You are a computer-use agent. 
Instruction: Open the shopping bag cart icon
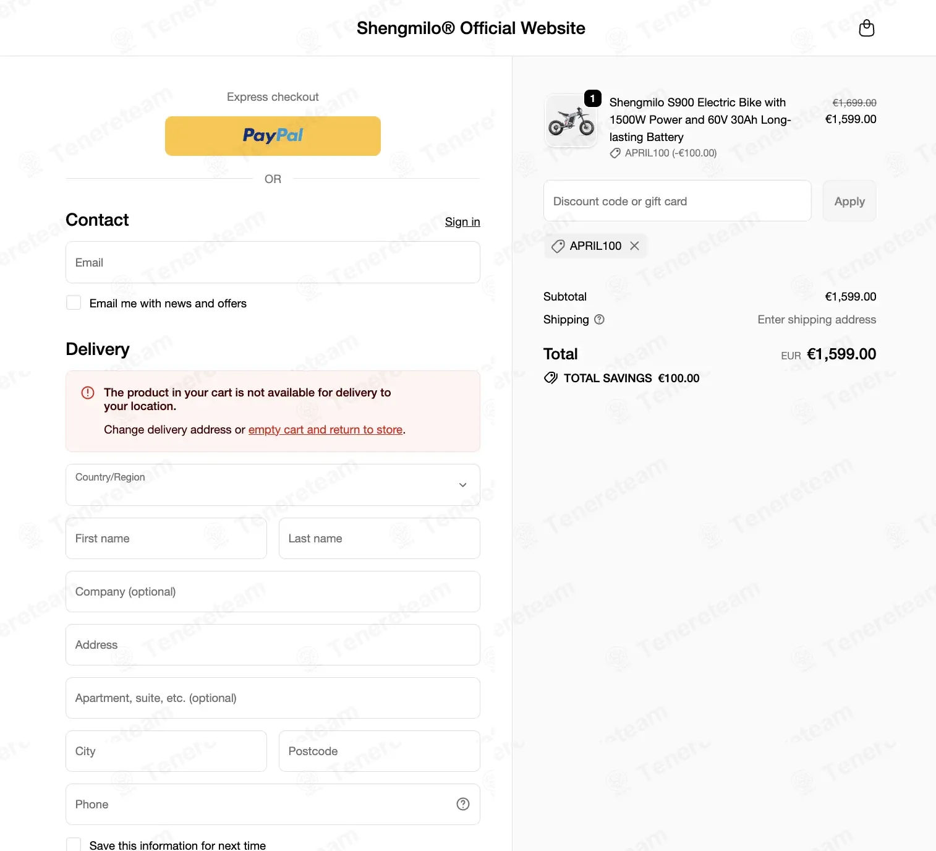coord(867,28)
